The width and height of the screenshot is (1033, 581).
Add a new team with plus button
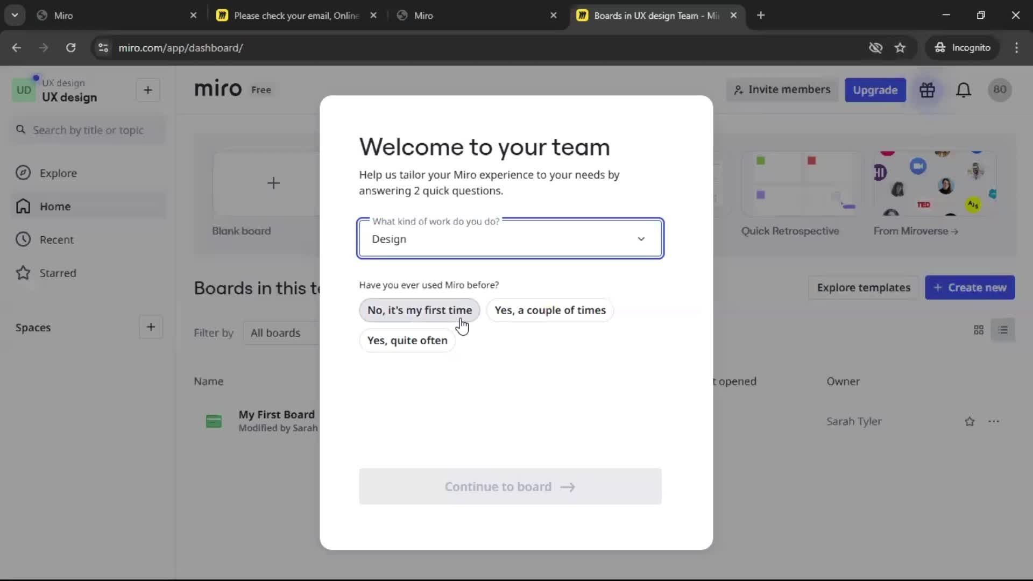148,90
